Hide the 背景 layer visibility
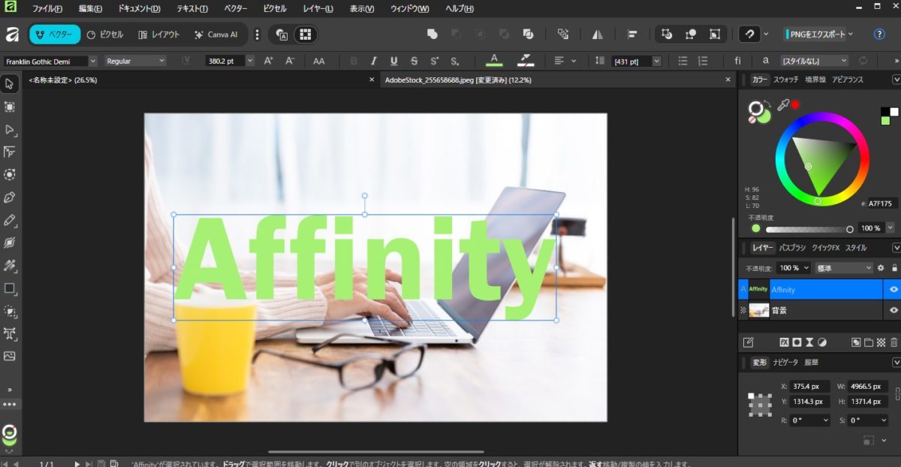This screenshot has width=901, height=467. coord(893,310)
